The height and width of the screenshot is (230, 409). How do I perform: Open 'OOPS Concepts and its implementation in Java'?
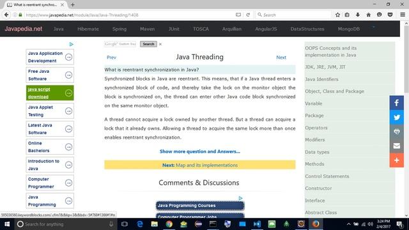tap(331, 52)
